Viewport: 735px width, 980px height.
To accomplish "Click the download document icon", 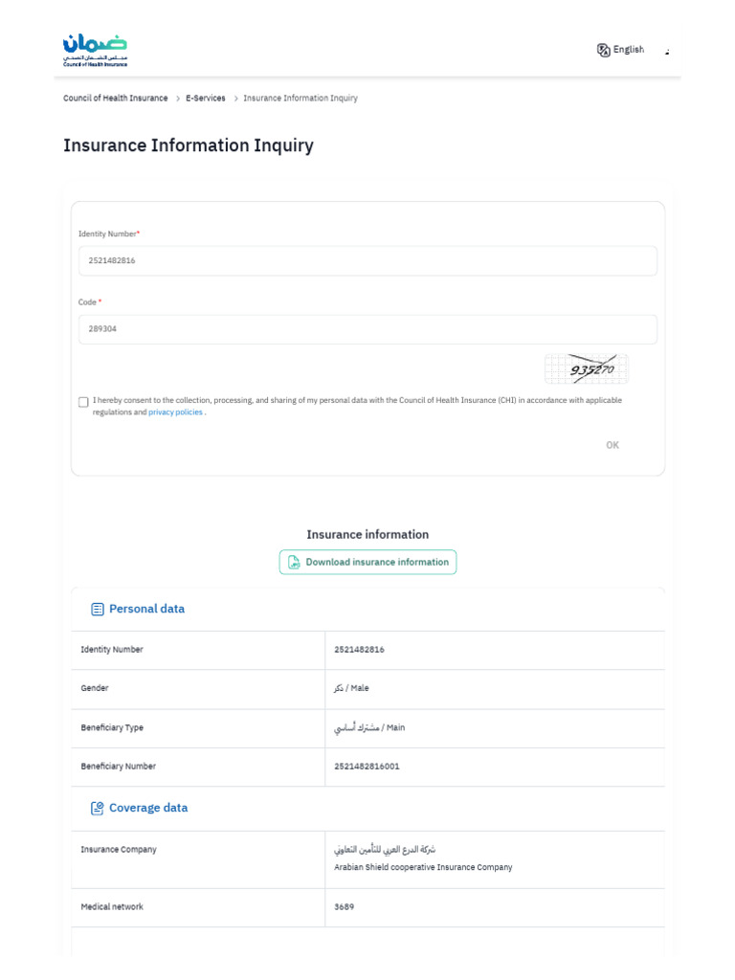I will pyautogui.click(x=294, y=562).
